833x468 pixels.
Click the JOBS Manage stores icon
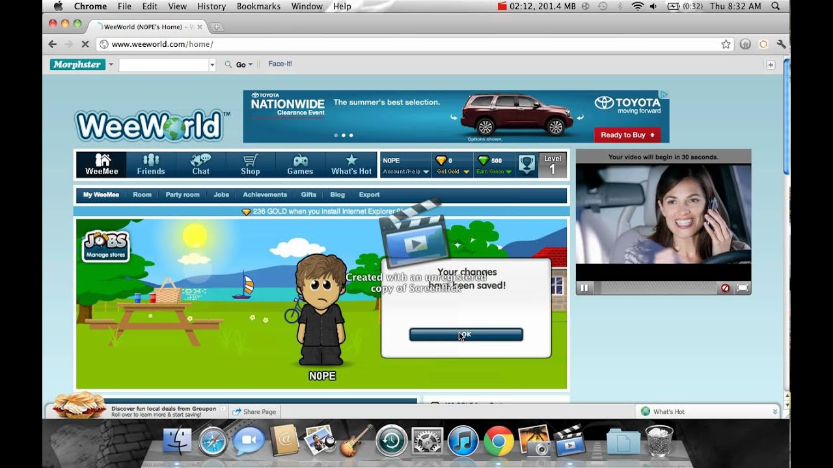(x=106, y=246)
